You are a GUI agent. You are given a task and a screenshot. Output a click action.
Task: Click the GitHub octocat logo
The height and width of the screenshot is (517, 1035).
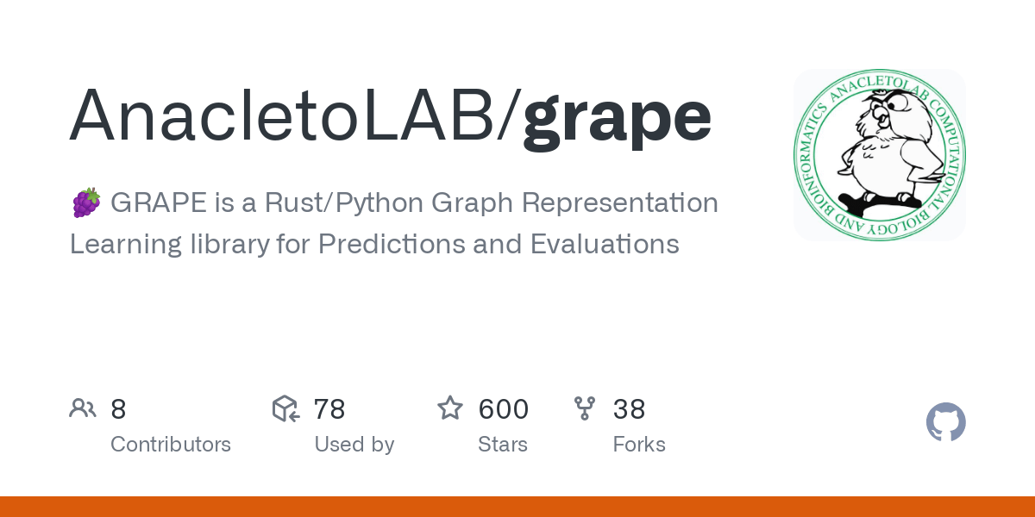tap(946, 422)
